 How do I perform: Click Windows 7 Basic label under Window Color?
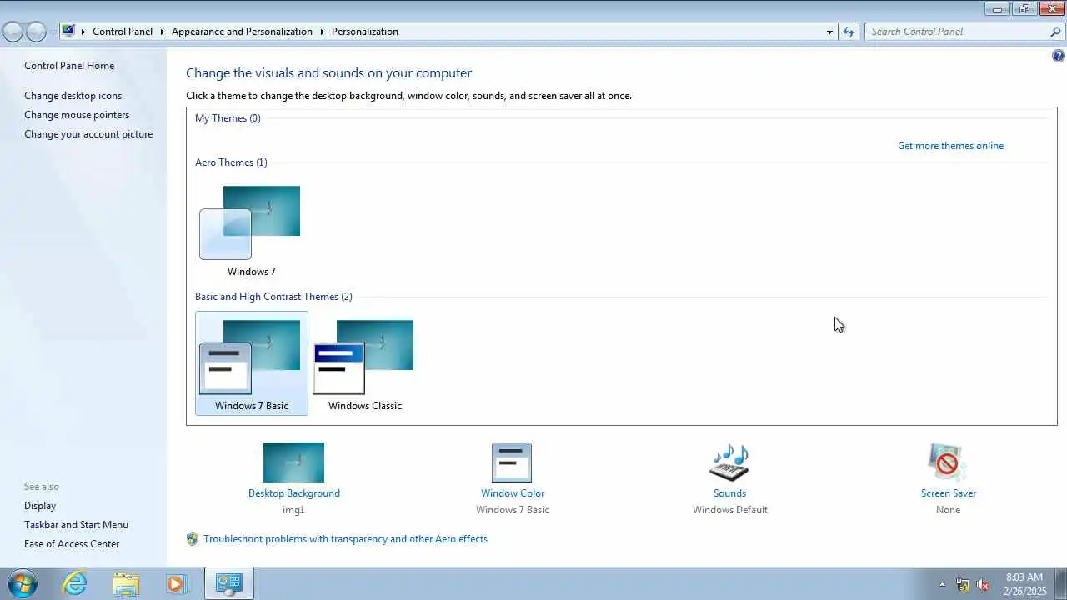coord(513,510)
